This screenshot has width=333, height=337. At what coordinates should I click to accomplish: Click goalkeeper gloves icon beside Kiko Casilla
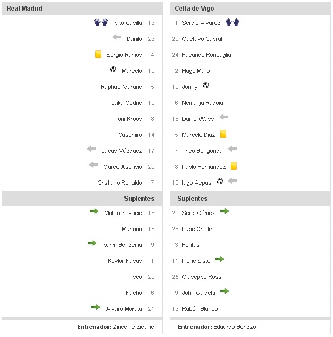pos(101,22)
